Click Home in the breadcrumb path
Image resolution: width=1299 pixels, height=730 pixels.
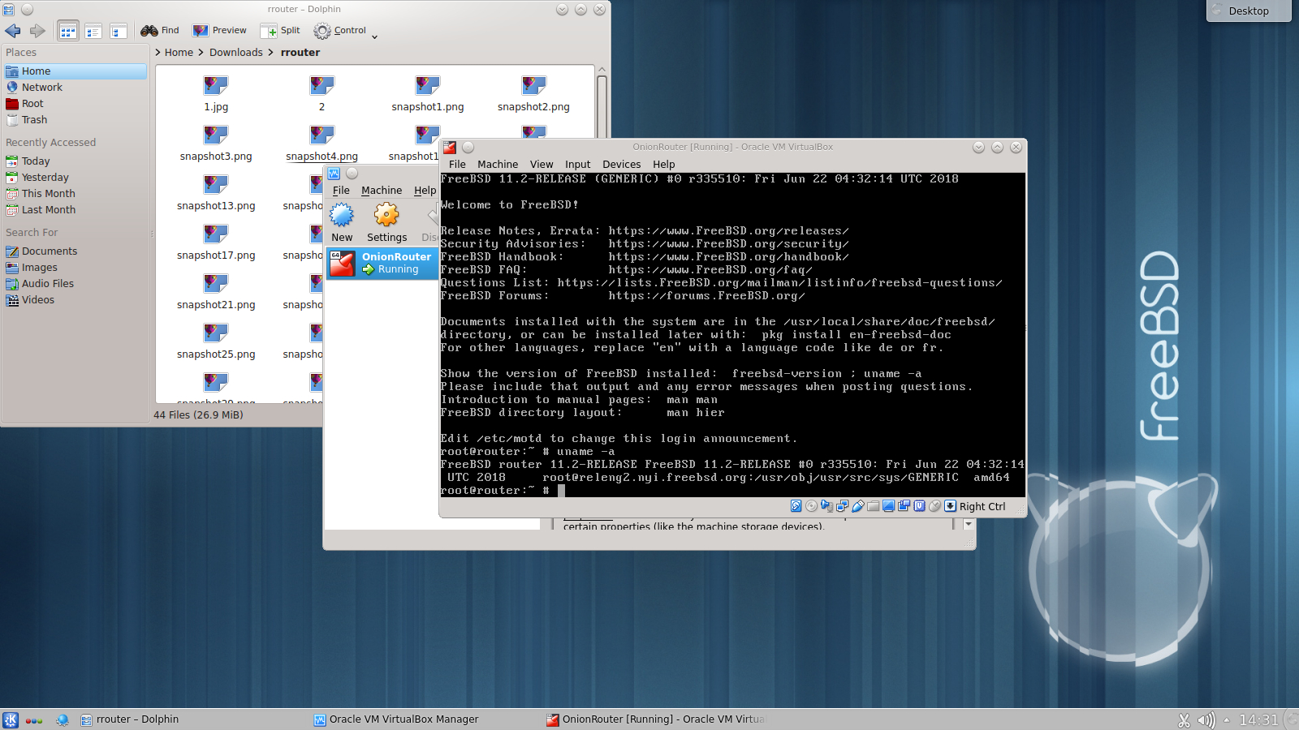click(x=179, y=53)
